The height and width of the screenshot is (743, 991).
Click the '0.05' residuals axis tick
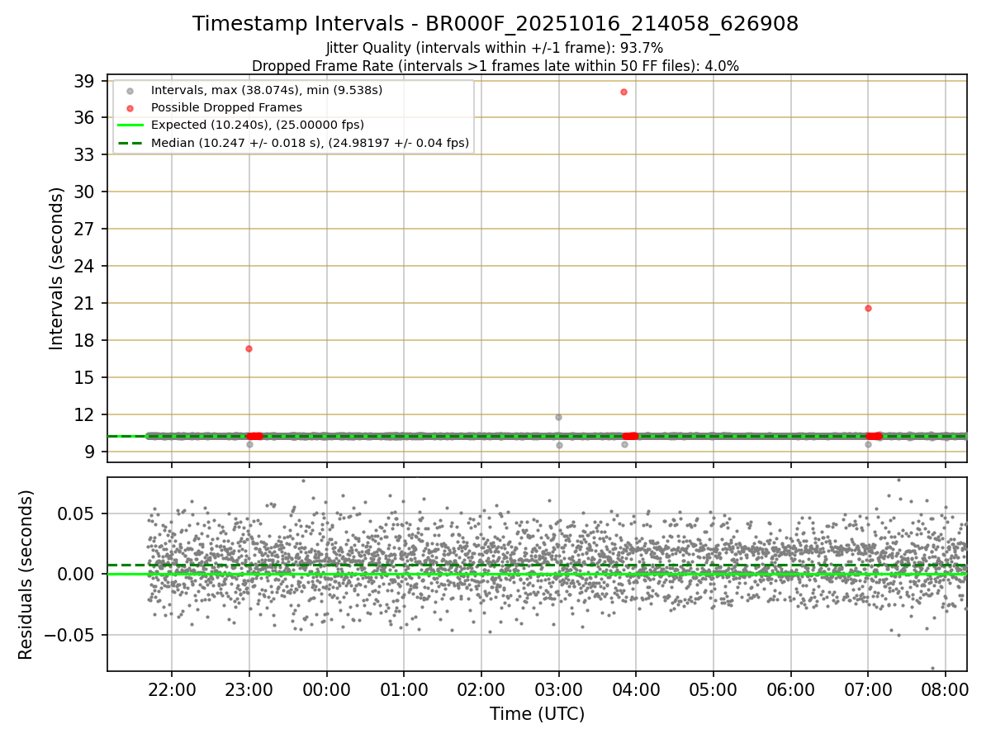coord(75,513)
